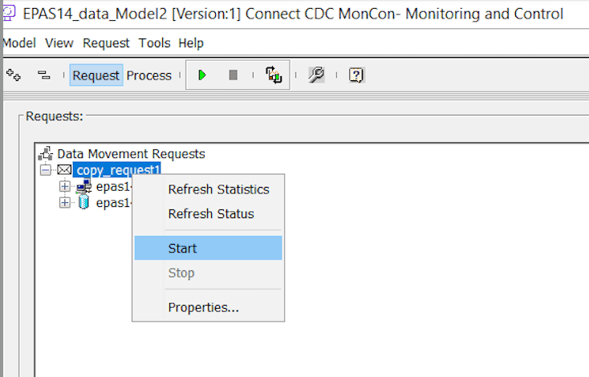Click the help question mark icon
The height and width of the screenshot is (377, 589).
[x=357, y=75]
